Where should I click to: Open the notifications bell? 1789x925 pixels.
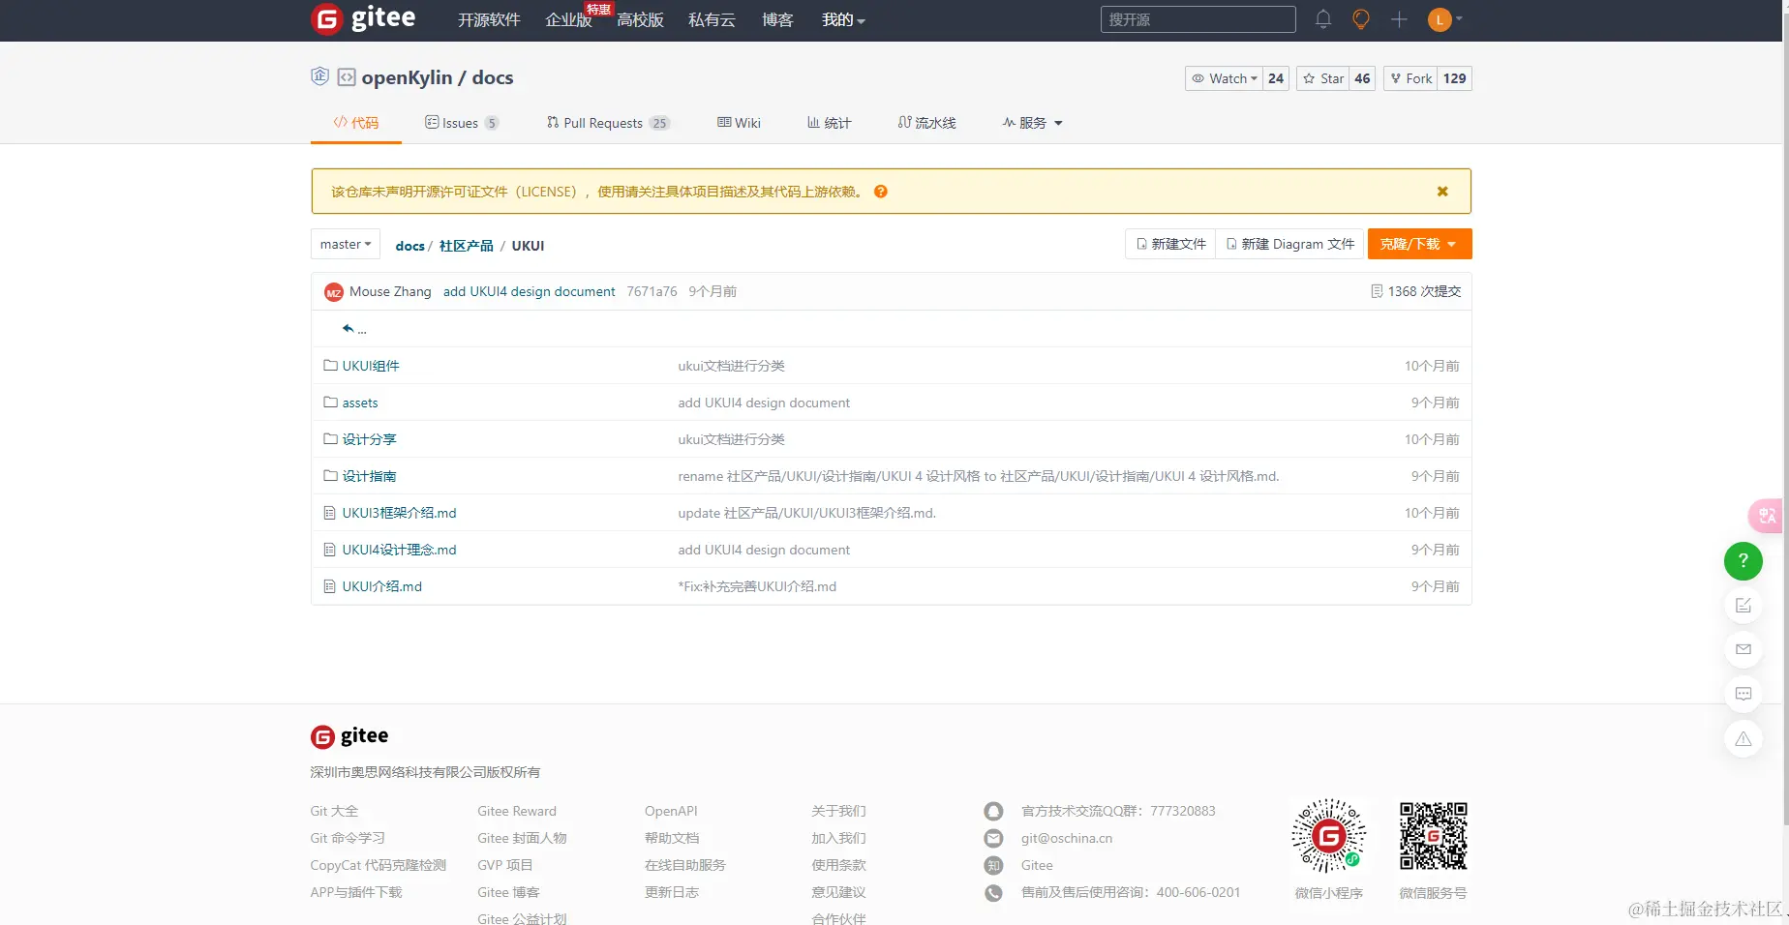tap(1323, 19)
